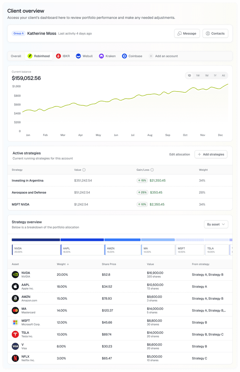Click the Tesla logo in the asset table
The width and height of the screenshot is (240, 372).
click(15, 334)
